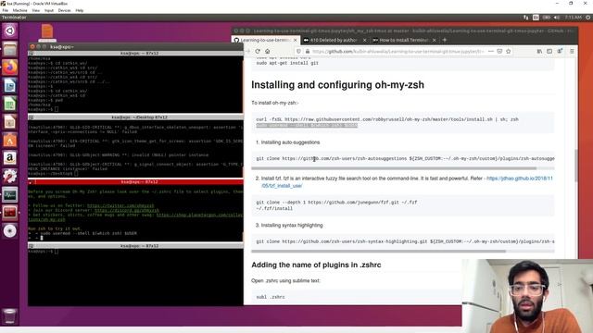Open Firefox page actions ellipsis menu
Screen dimensions: 593x333
click(491, 52)
